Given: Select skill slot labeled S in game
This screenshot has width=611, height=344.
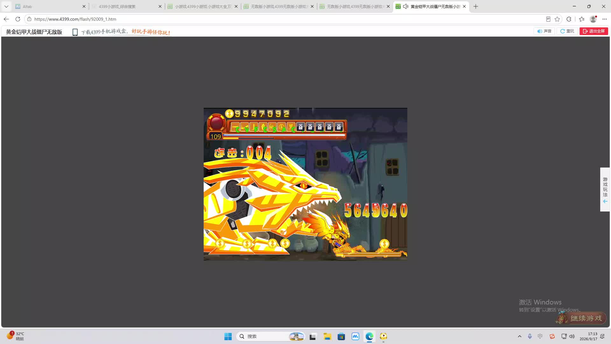Looking at the screenshot, I should 272,127.
